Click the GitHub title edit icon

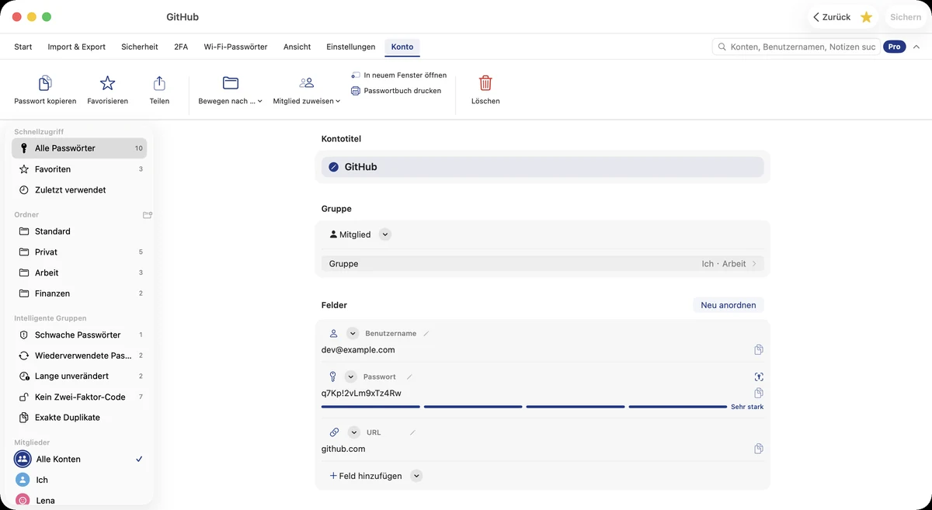pyautogui.click(x=333, y=167)
